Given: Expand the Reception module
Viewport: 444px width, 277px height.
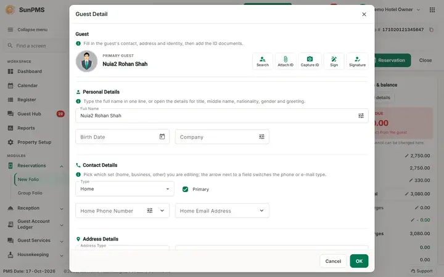Looking at the screenshot, I should (x=62, y=208).
